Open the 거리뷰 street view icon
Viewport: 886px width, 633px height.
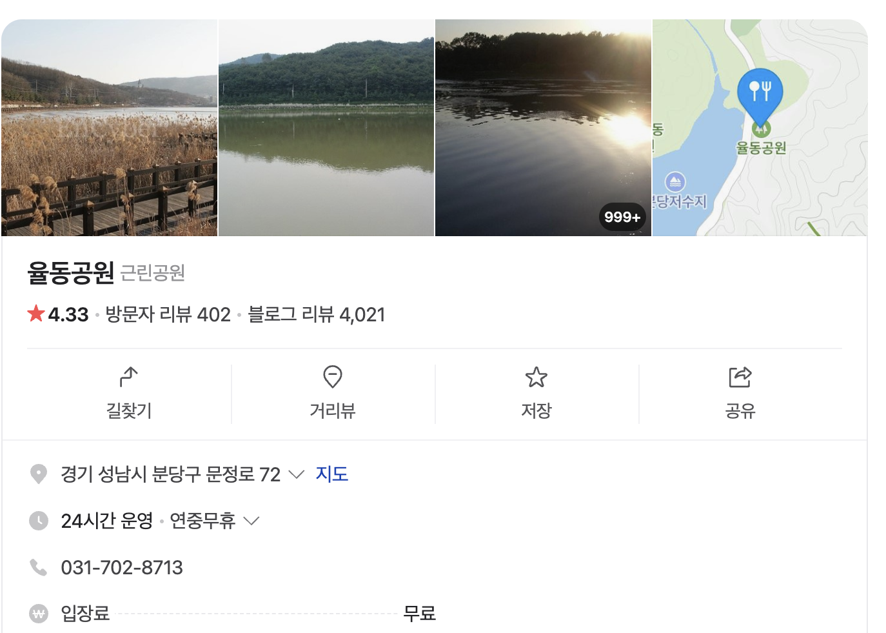(x=333, y=377)
